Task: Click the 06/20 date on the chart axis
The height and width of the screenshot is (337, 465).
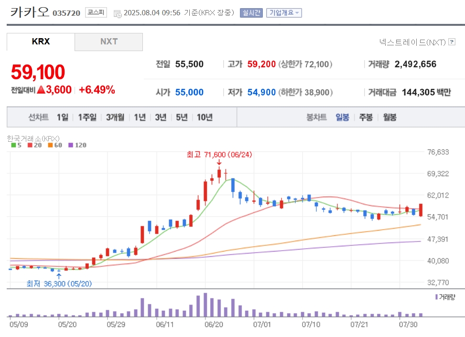Action: [x=214, y=325]
